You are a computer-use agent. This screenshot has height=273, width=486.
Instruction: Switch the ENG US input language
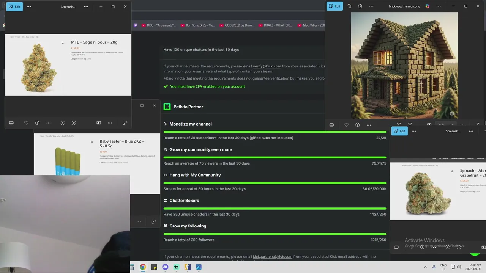point(443,267)
